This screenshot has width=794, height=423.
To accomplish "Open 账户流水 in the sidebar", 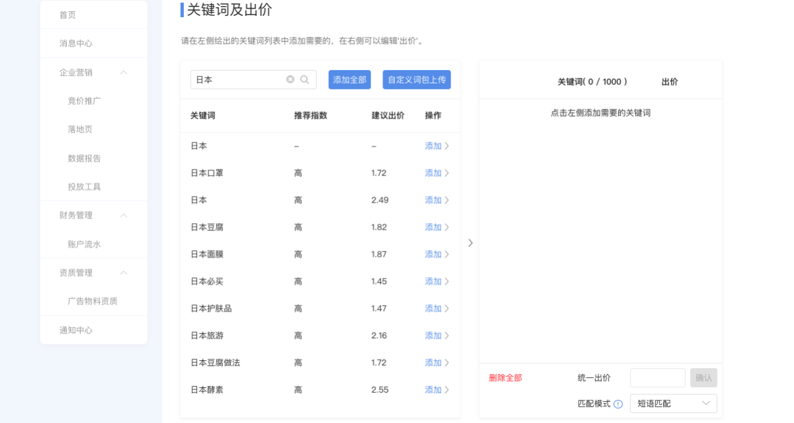I will click(84, 244).
